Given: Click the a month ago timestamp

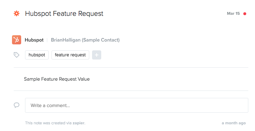Looking at the screenshot, I should [234, 123].
